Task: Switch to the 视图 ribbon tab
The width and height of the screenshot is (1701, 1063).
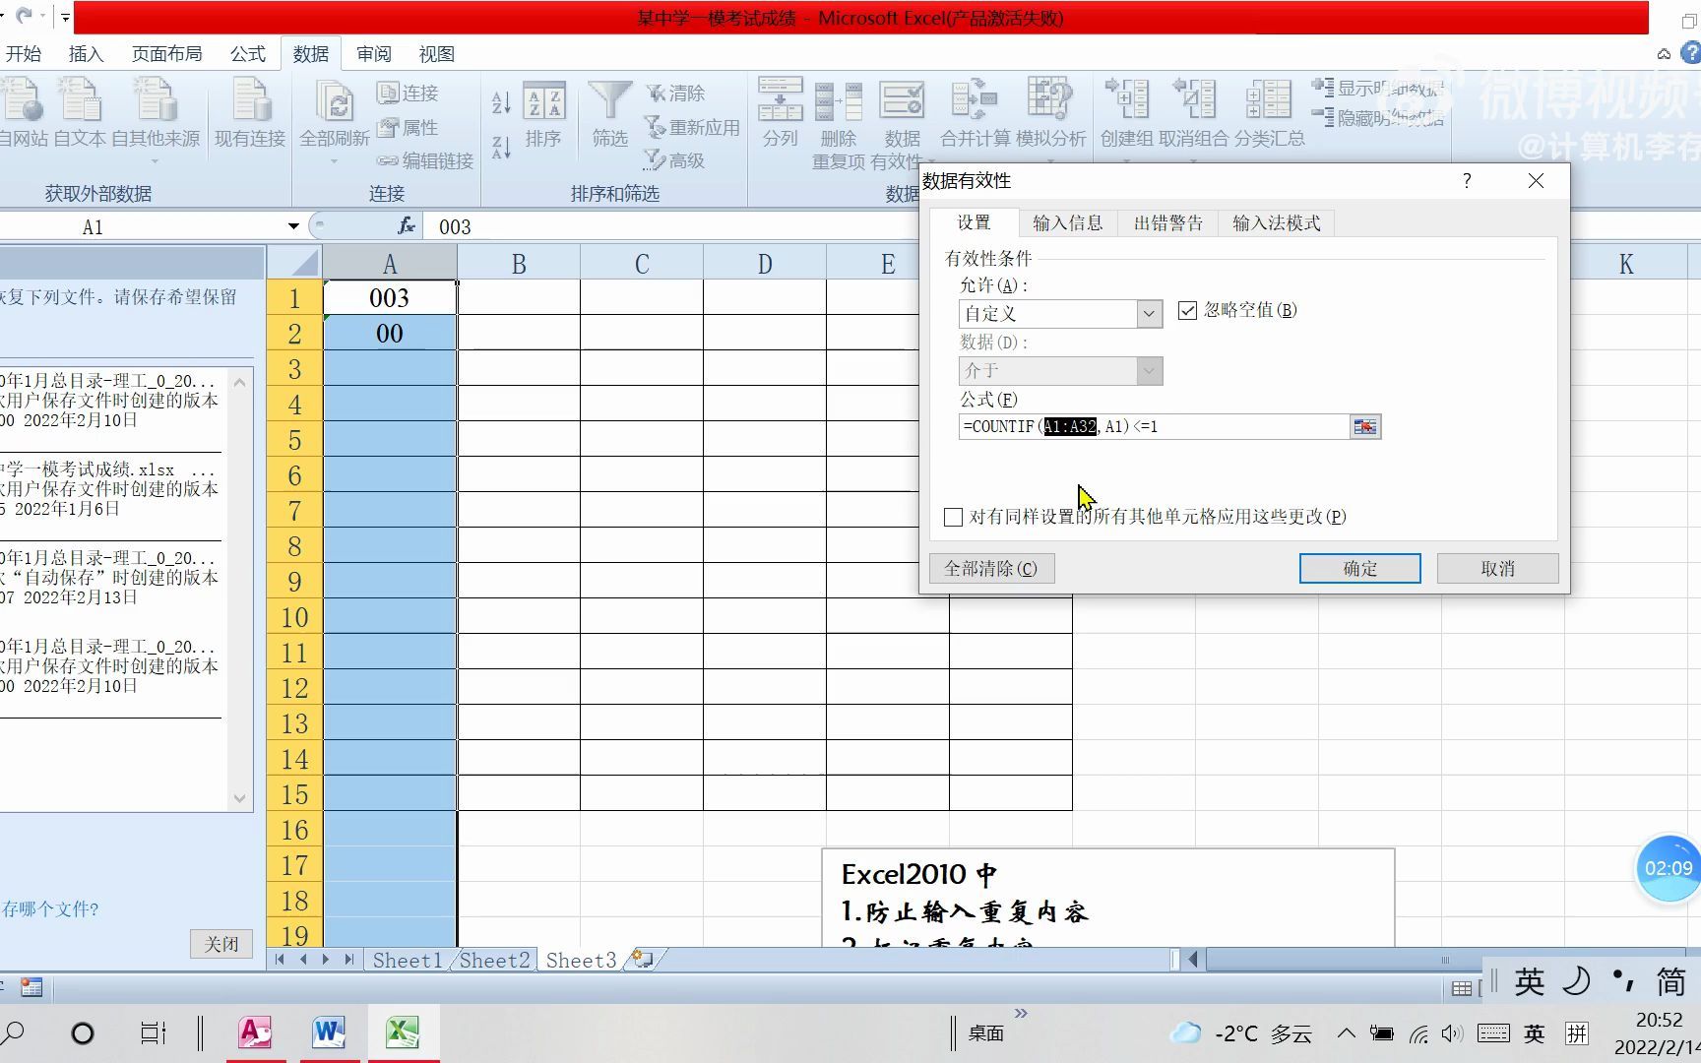Action: point(436,54)
